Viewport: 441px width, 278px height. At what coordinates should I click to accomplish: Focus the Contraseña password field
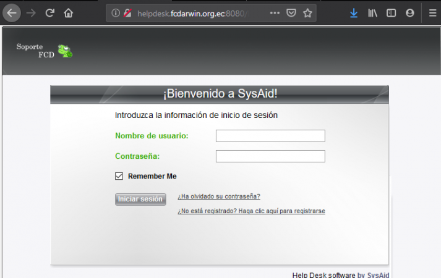pyautogui.click(x=270, y=156)
